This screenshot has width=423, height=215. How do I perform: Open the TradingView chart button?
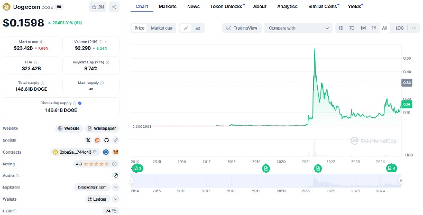242,28
